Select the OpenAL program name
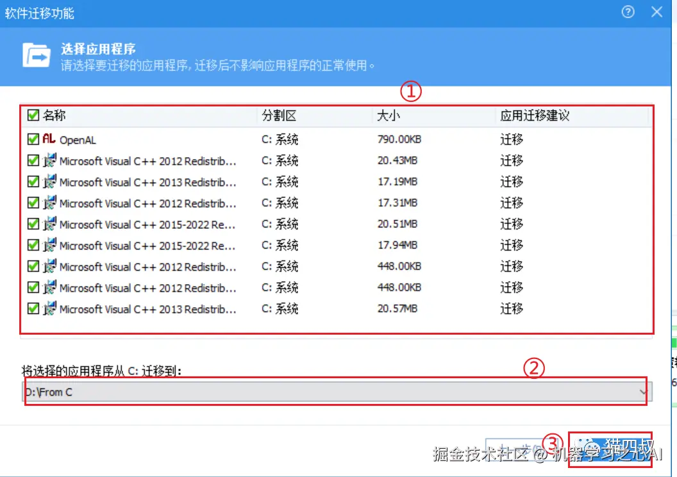Screen dimensions: 677x477 78,140
